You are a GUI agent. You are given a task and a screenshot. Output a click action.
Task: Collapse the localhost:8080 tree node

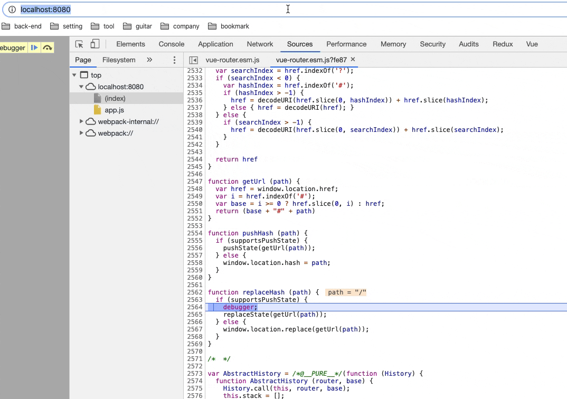click(81, 87)
